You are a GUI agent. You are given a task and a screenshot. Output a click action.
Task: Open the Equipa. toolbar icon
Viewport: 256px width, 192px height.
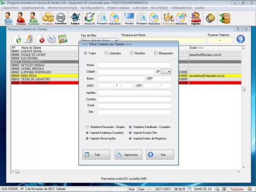[x=75, y=18]
